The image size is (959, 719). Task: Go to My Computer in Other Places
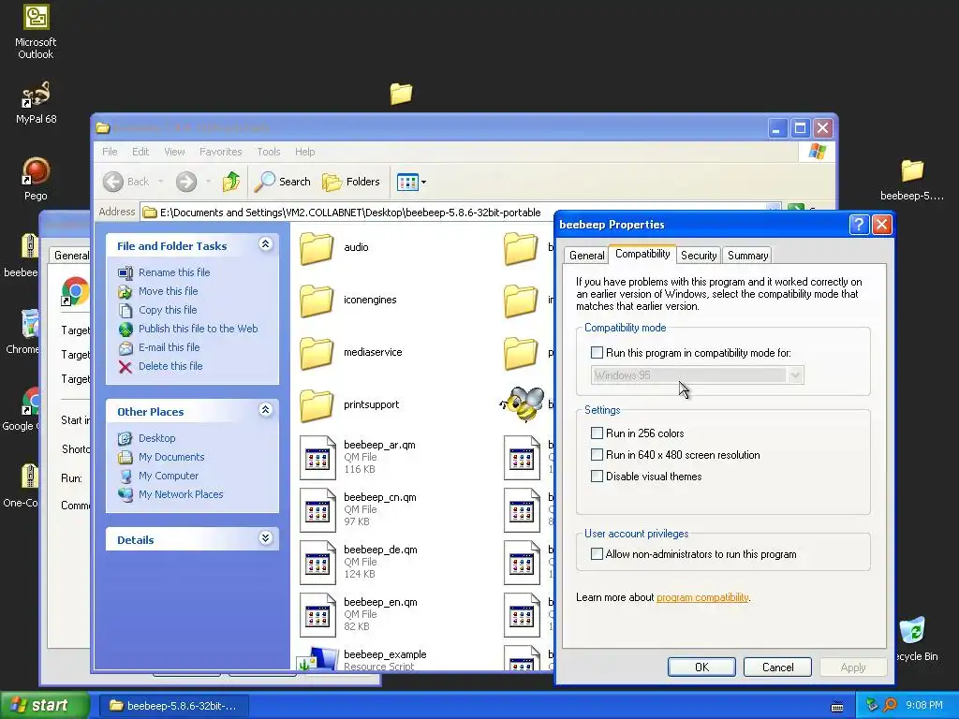pyautogui.click(x=169, y=476)
